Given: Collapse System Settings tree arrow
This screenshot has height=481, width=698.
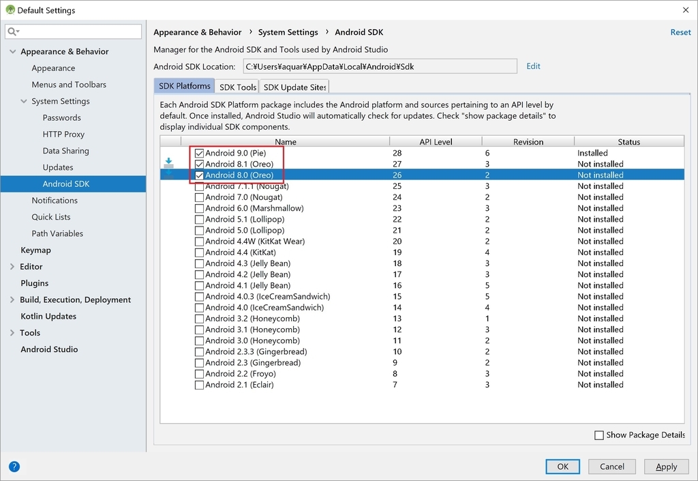Looking at the screenshot, I should [x=24, y=101].
